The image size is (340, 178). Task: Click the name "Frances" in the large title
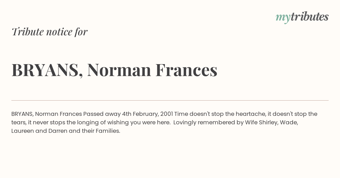[186, 70]
